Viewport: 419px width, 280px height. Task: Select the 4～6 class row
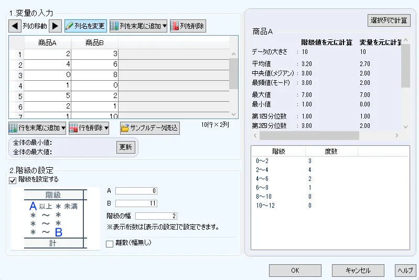[330, 179]
